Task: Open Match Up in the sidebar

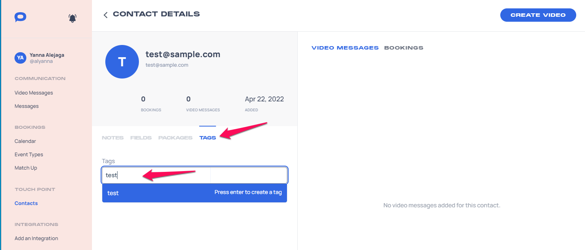Action: point(26,168)
